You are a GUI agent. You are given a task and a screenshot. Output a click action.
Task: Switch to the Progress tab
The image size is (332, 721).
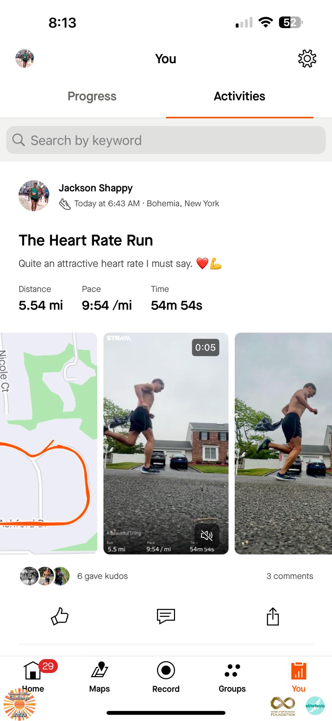(x=92, y=96)
